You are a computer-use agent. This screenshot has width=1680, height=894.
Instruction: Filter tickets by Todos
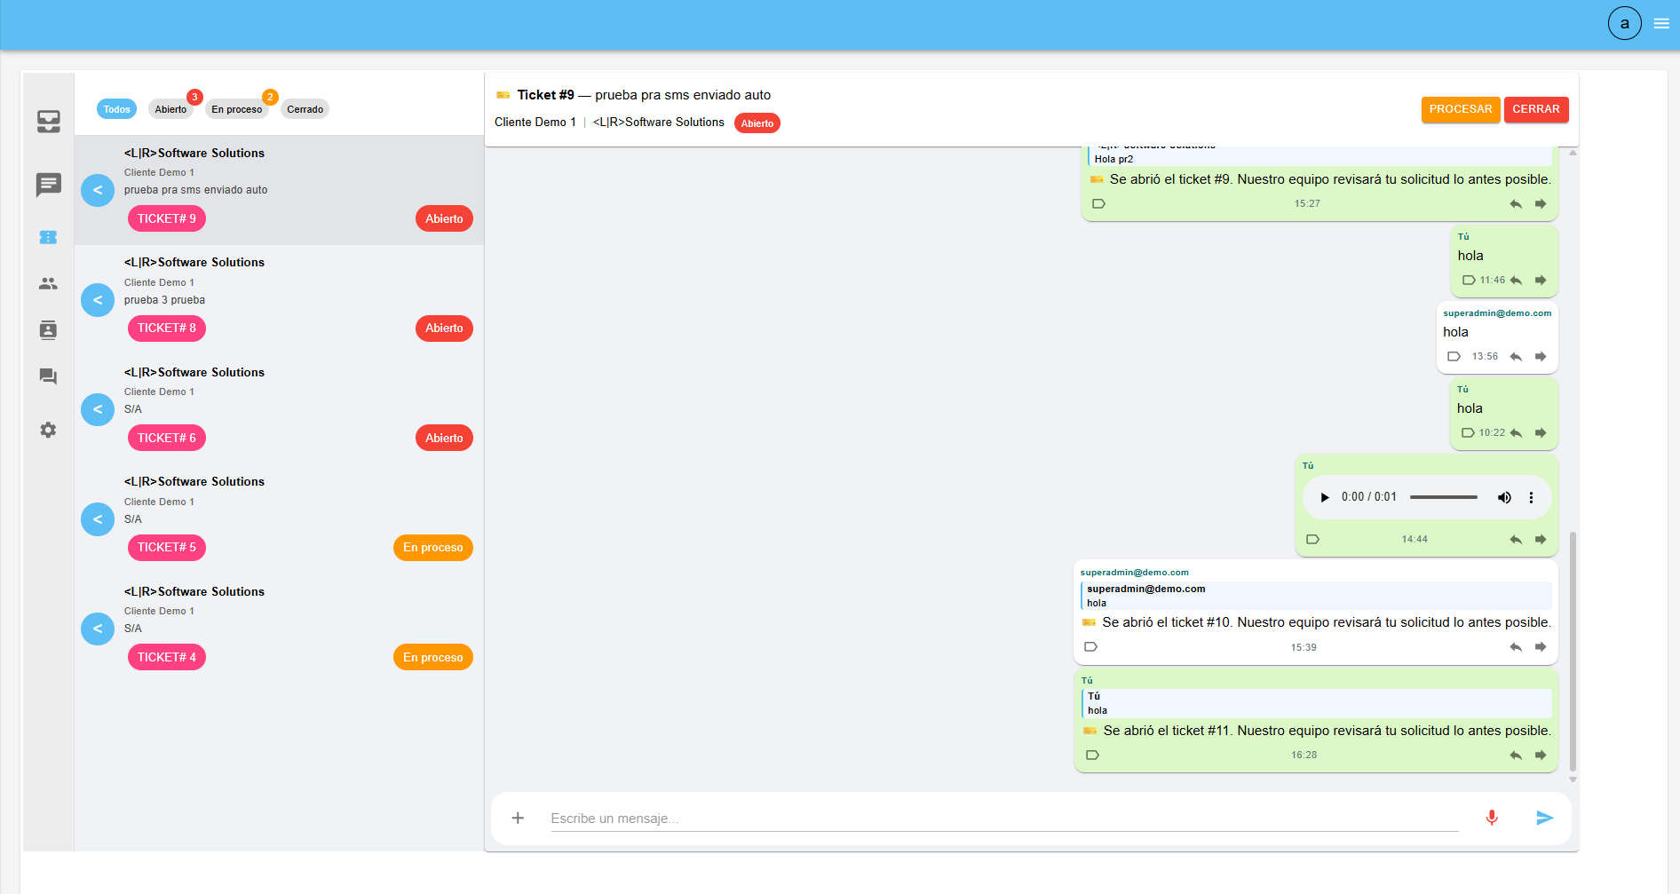[116, 109]
